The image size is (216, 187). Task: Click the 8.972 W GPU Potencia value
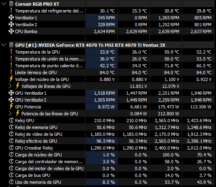tap(106, 107)
